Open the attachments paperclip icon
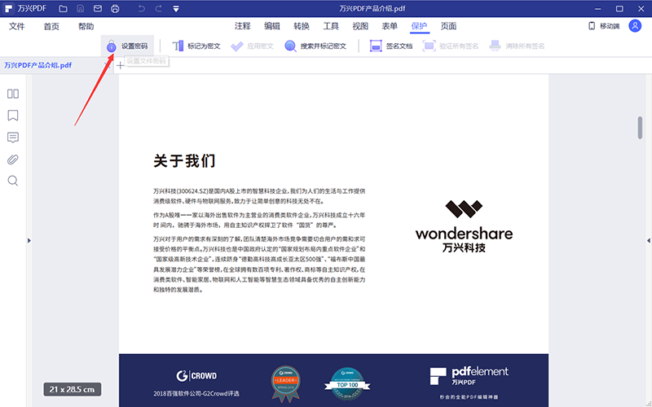This screenshot has height=407, width=652. [x=13, y=160]
